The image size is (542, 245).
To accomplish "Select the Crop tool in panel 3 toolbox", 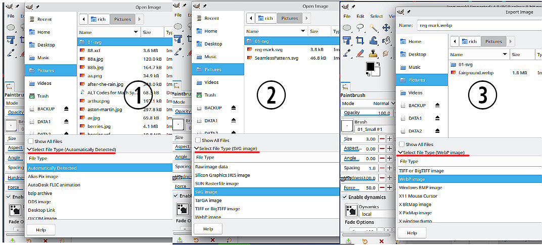I will click(360, 40).
